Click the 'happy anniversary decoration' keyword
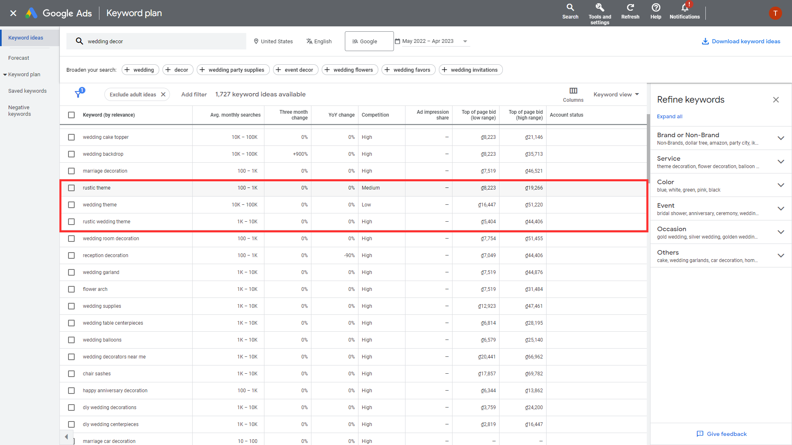 (x=115, y=391)
